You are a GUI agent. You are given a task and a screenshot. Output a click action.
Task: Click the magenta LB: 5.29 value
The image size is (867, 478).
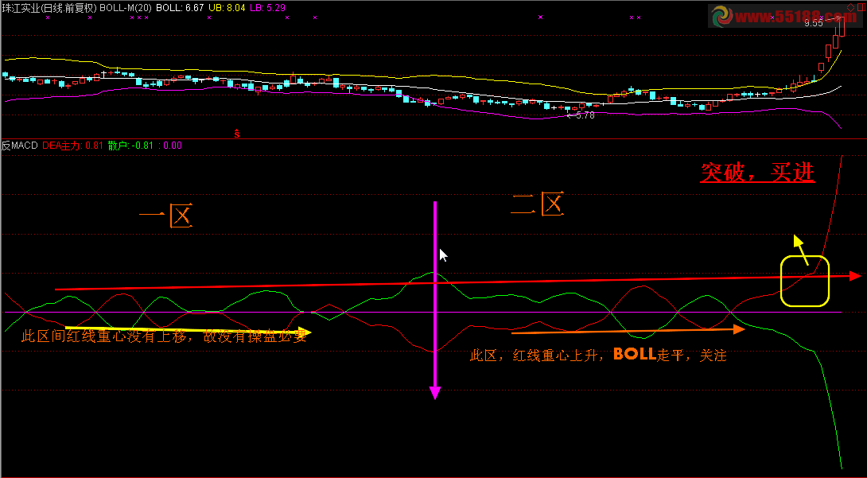coord(267,8)
